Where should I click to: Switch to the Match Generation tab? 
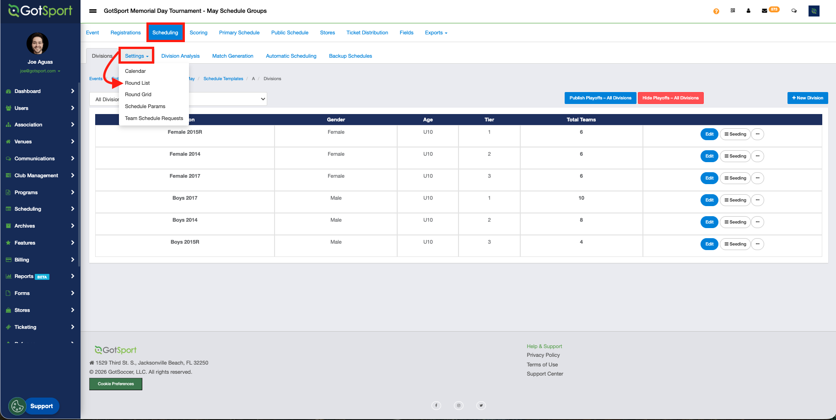click(232, 56)
